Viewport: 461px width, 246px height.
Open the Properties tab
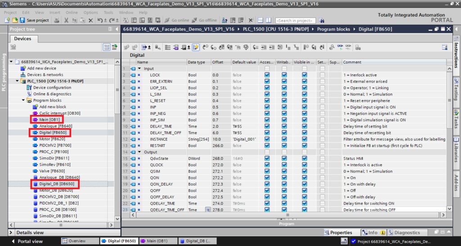pos(342,232)
